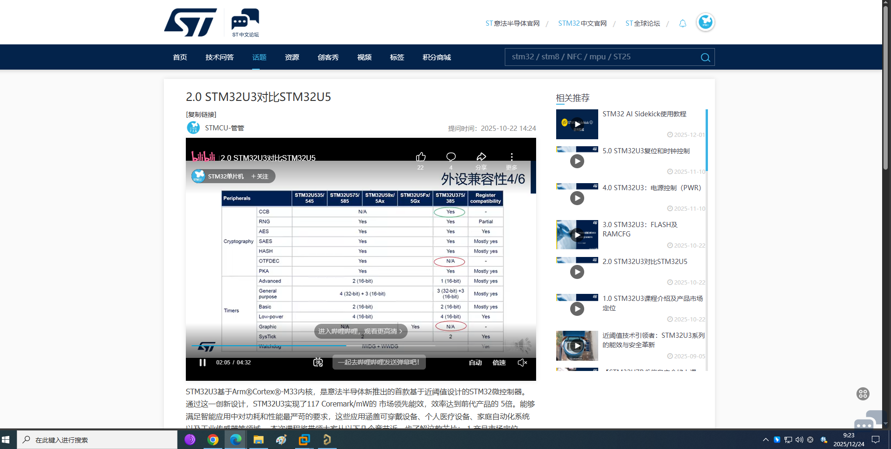The image size is (891, 449).
Task: Open the STM32中文官网 link
Action: [x=582, y=23]
